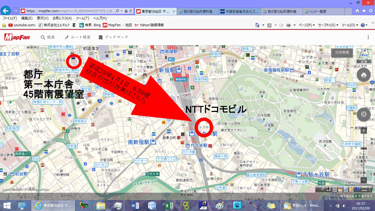This screenshot has height=211, width=375.
Task: Open the セーフティ(S) dropdown
Action: (x=328, y=25)
